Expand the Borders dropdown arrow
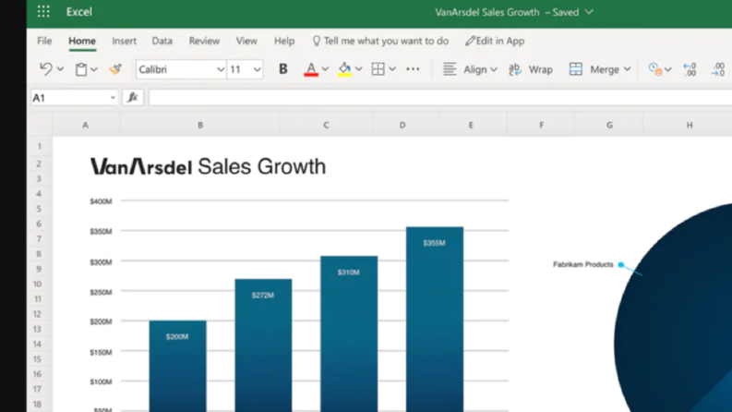732x412 pixels. coord(392,69)
